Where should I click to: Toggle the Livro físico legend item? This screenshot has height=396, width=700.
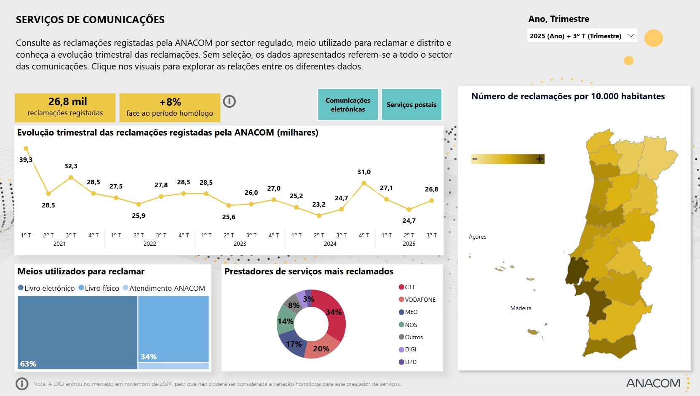[99, 288]
